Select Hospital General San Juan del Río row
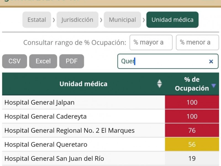Image resolution: width=221 pixels, height=166 pixels. coord(110,158)
